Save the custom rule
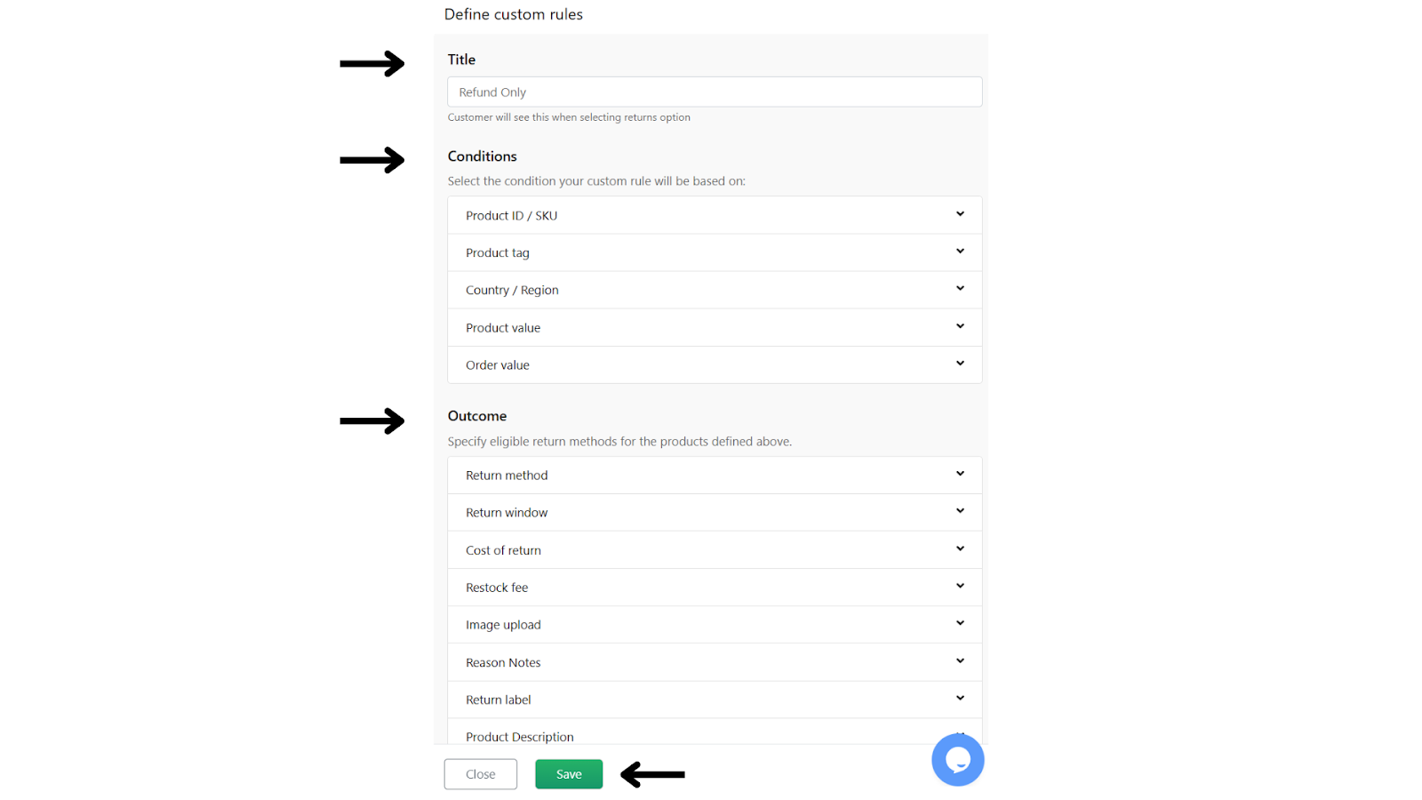The width and height of the screenshot is (1422, 800). tap(569, 774)
